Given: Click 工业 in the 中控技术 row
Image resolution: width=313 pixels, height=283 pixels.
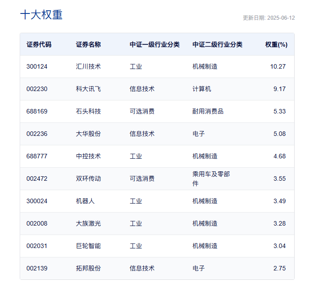Looking at the screenshot, I should 136,156.
